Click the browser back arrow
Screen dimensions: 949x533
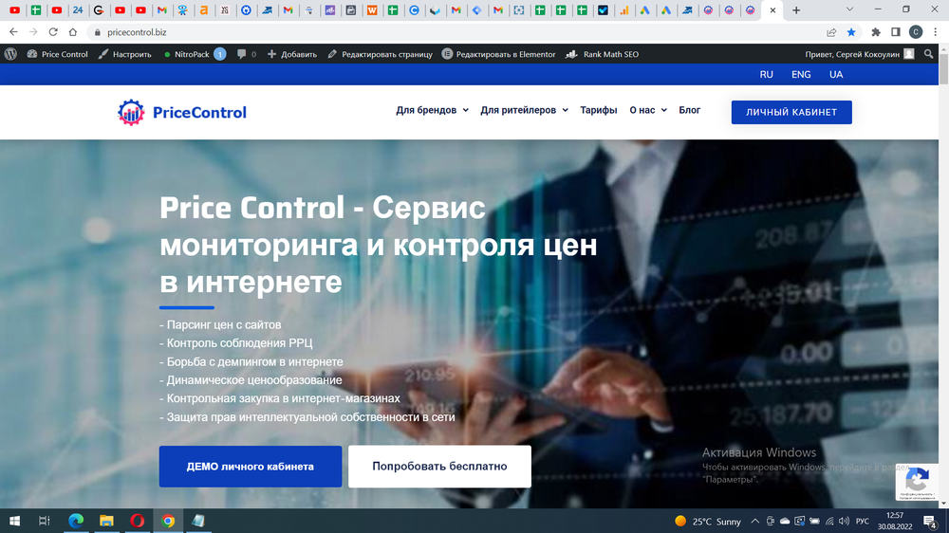point(13,32)
